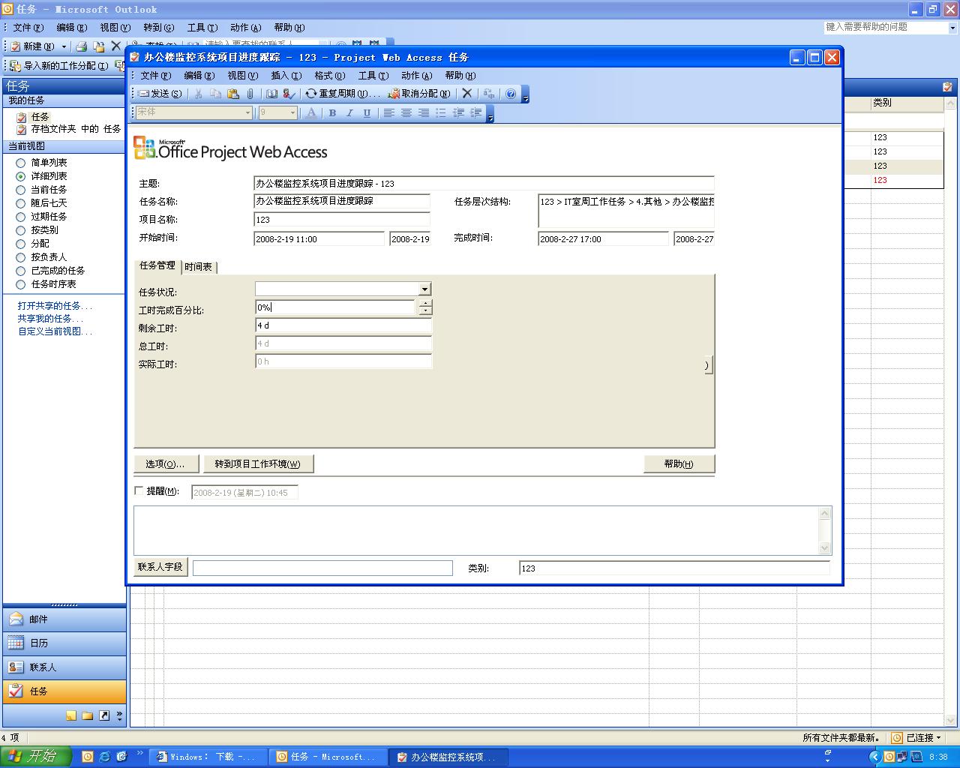Center text in formatting toolbar
Viewport: 960px width, 768px height.
click(406, 112)
